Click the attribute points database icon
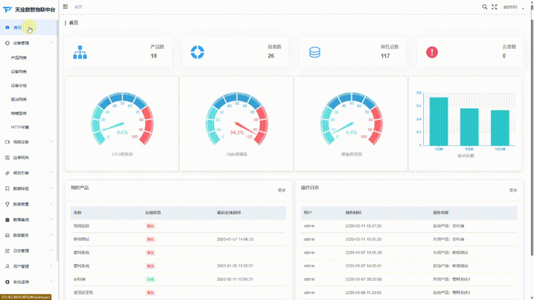Viewport: 534px width, 300px height. pyautogui.click(x=315, y=52)
